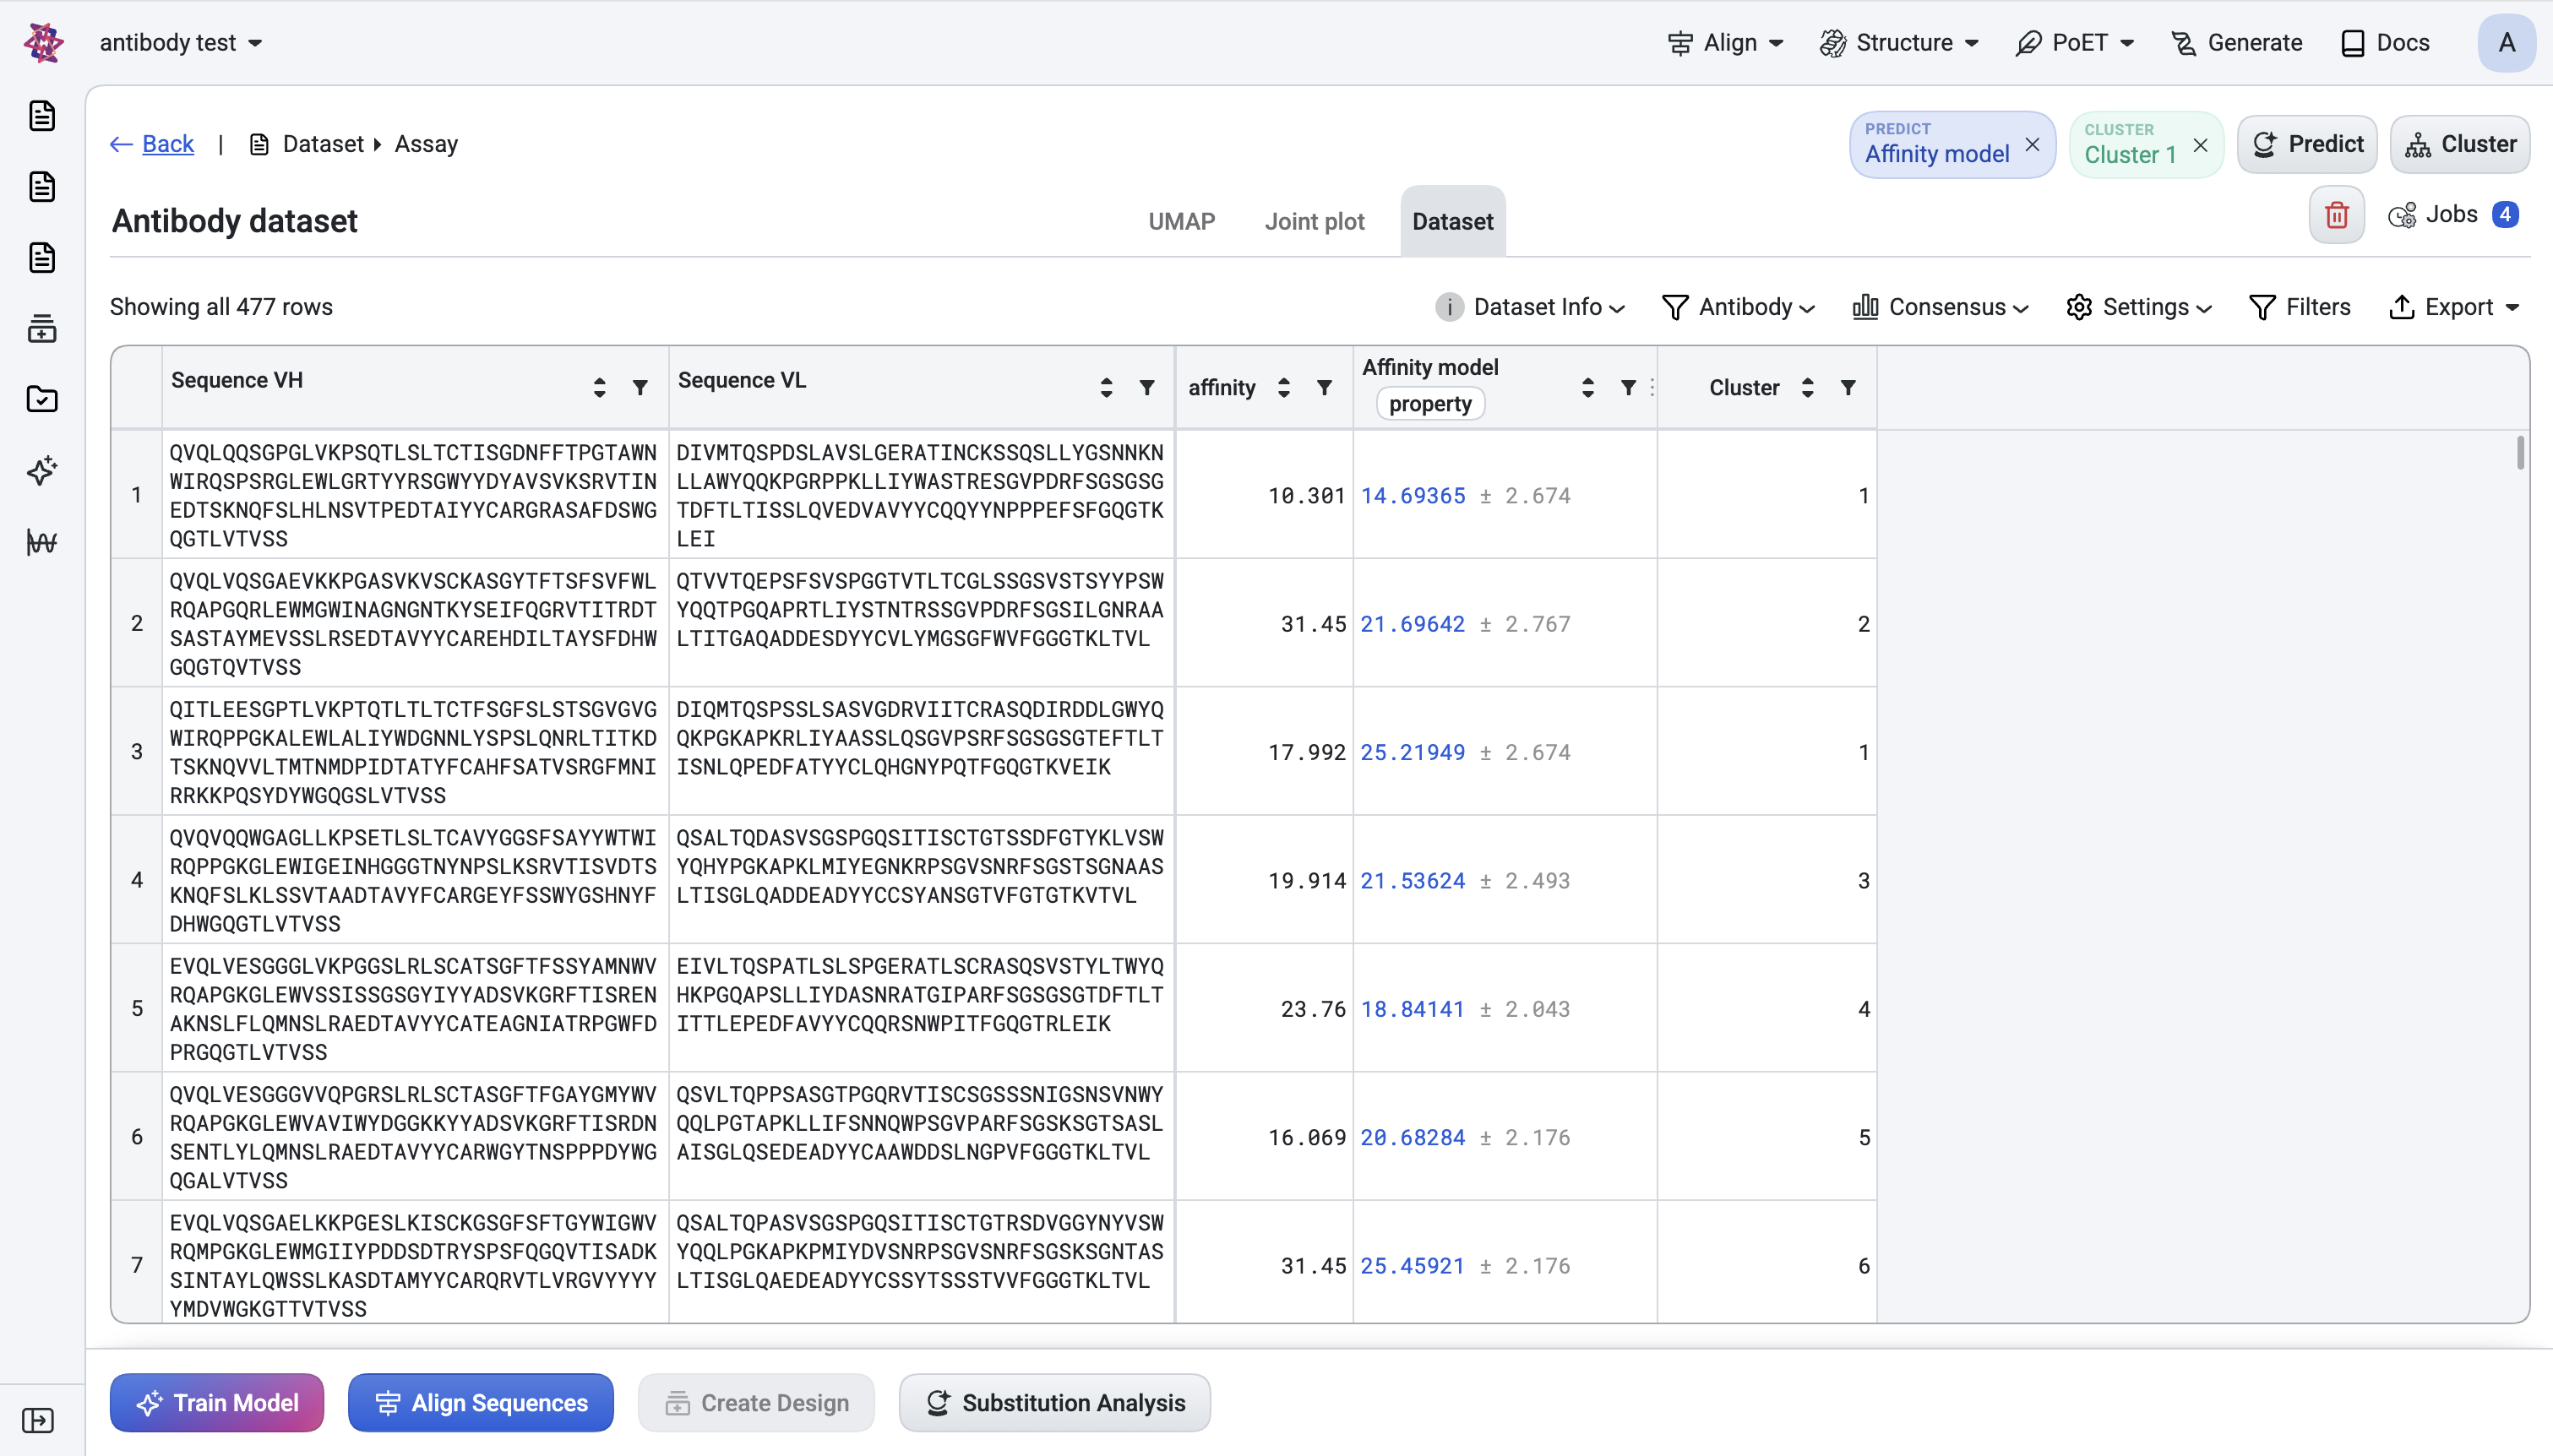Filter the Affinity model column

tap(1628, 388)
